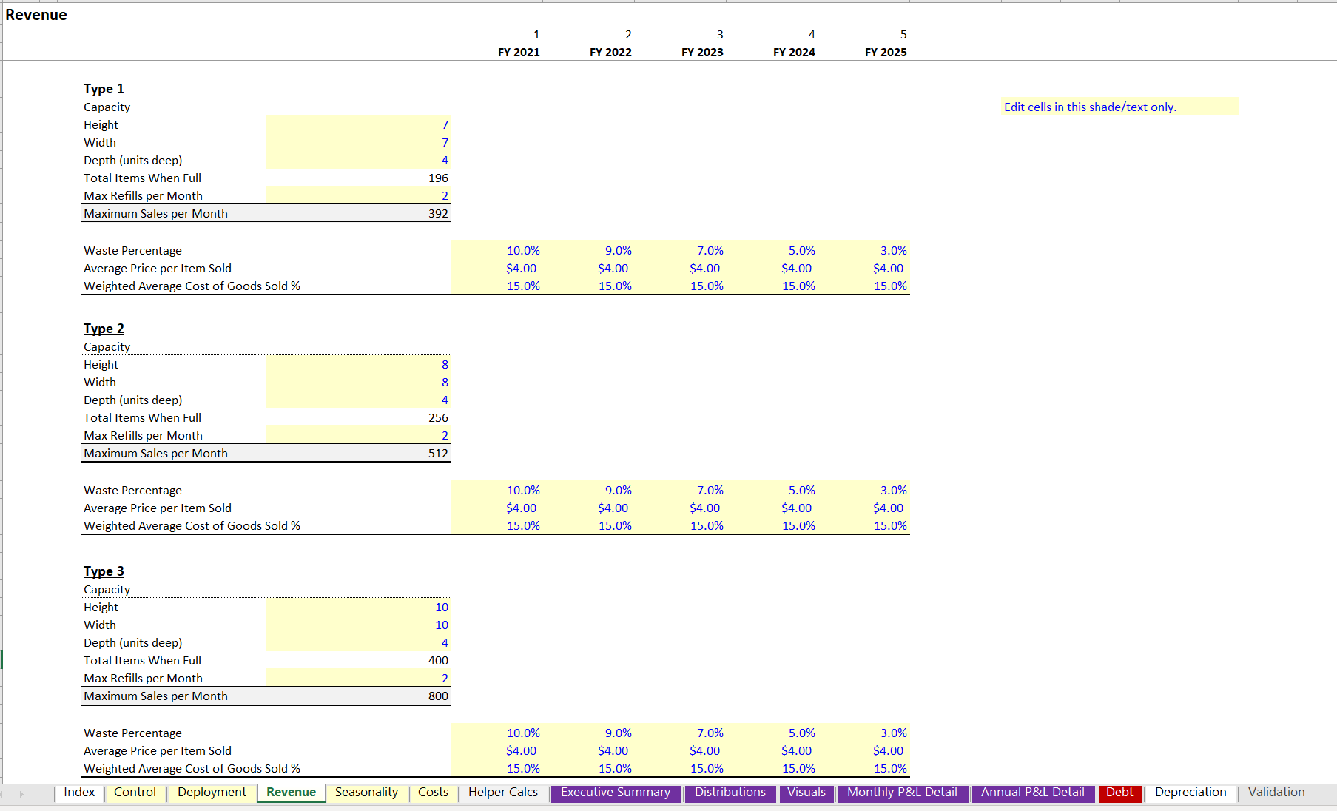Open the Depreciation sheet

pos(1190,793)
